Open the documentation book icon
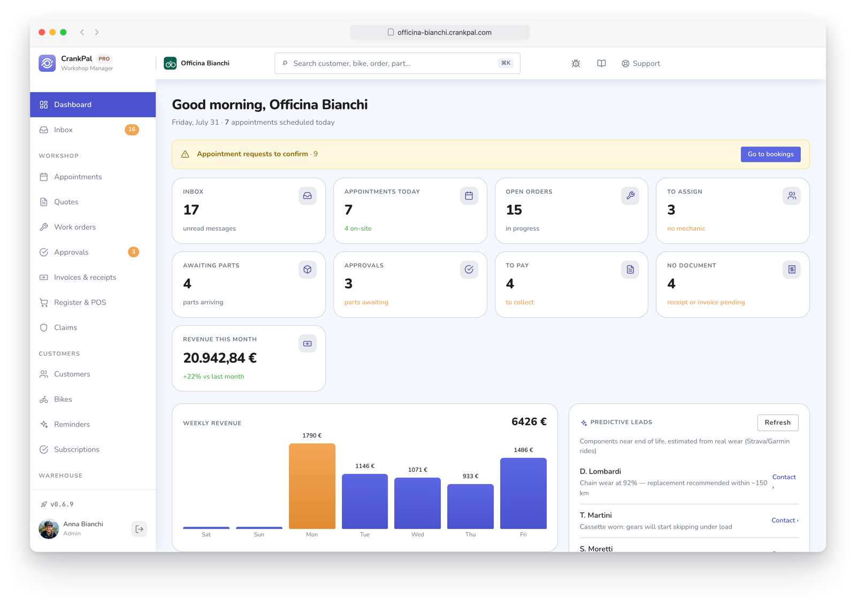This screenshot has width=856, height=605. 601,63
